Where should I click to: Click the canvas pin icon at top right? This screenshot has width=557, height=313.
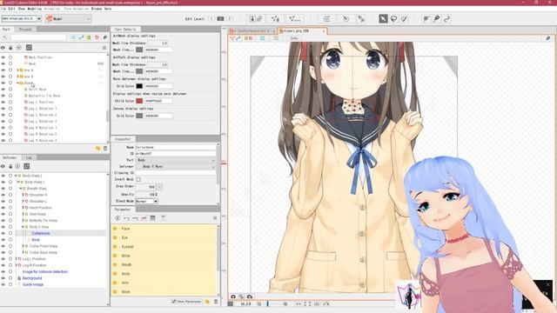point(547,38)
